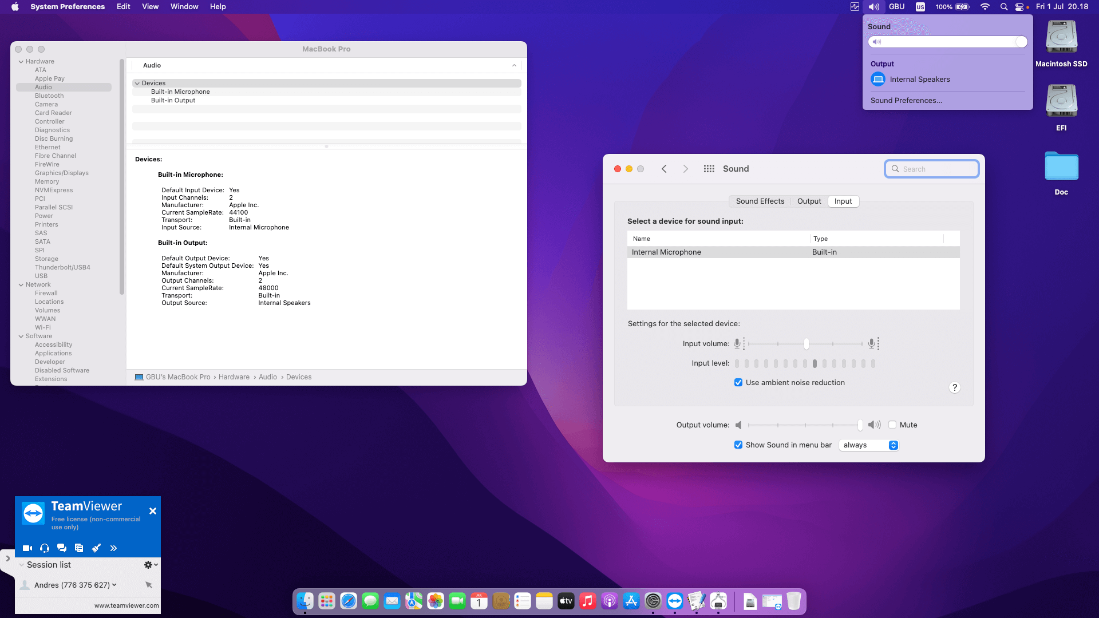Open the Window menu
The height and width of the screenshot is (618, 1099).
(184, 7)
